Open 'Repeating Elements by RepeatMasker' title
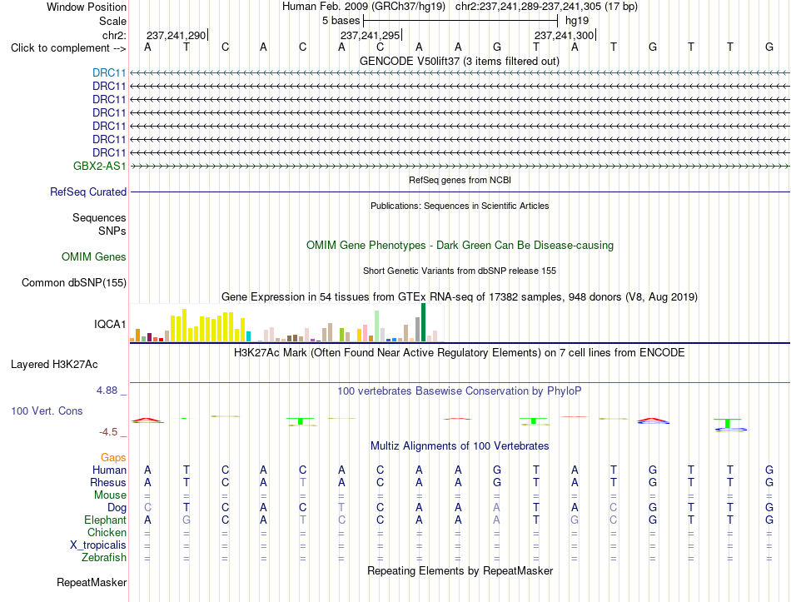Image resolution: width=791 pixels, height=602 pixels. [460, 570]
